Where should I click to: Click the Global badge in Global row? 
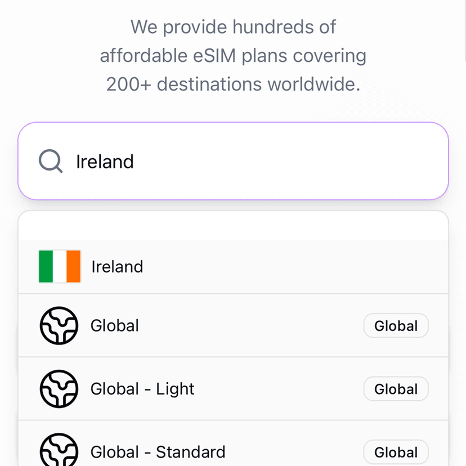[396, 326]
